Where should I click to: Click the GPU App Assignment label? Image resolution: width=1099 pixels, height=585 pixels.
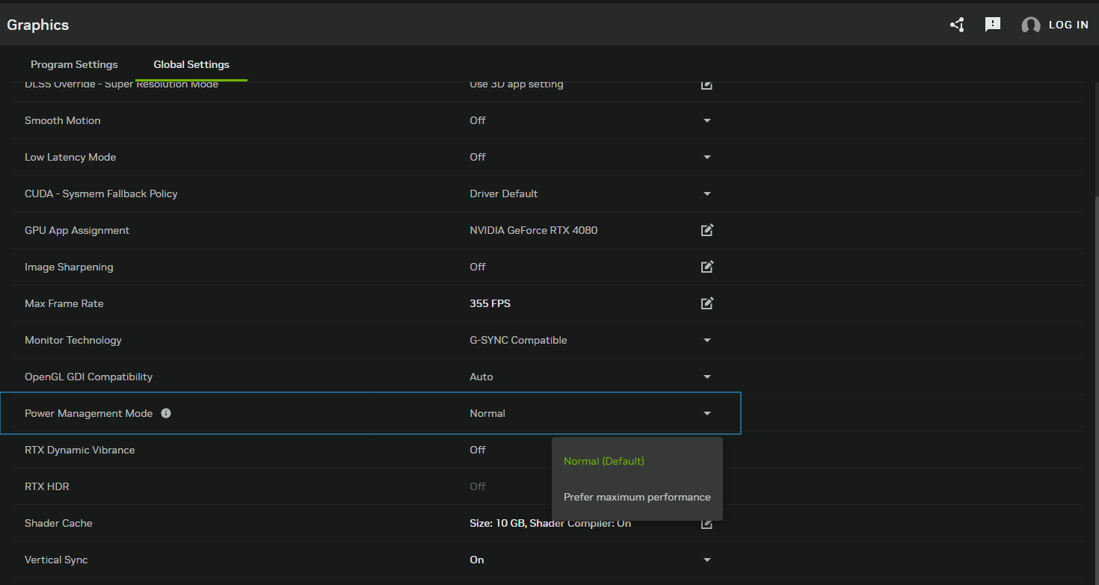tap(77, 230)
